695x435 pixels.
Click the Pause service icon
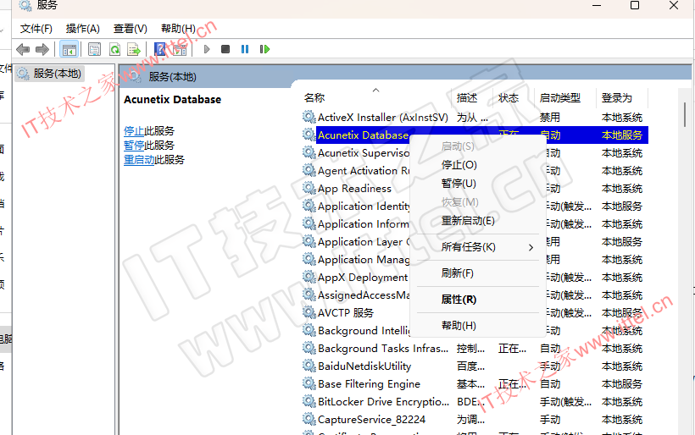(x=245, y=49)
